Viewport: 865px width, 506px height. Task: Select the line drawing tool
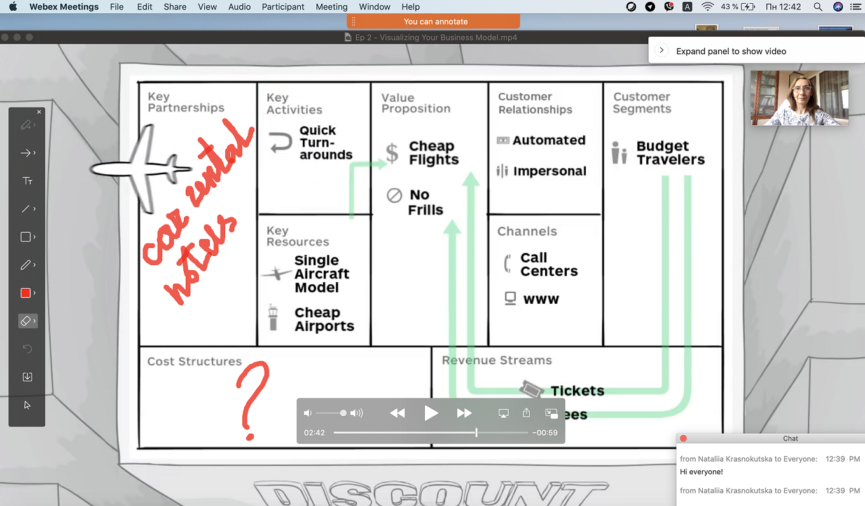click(25, 209)
